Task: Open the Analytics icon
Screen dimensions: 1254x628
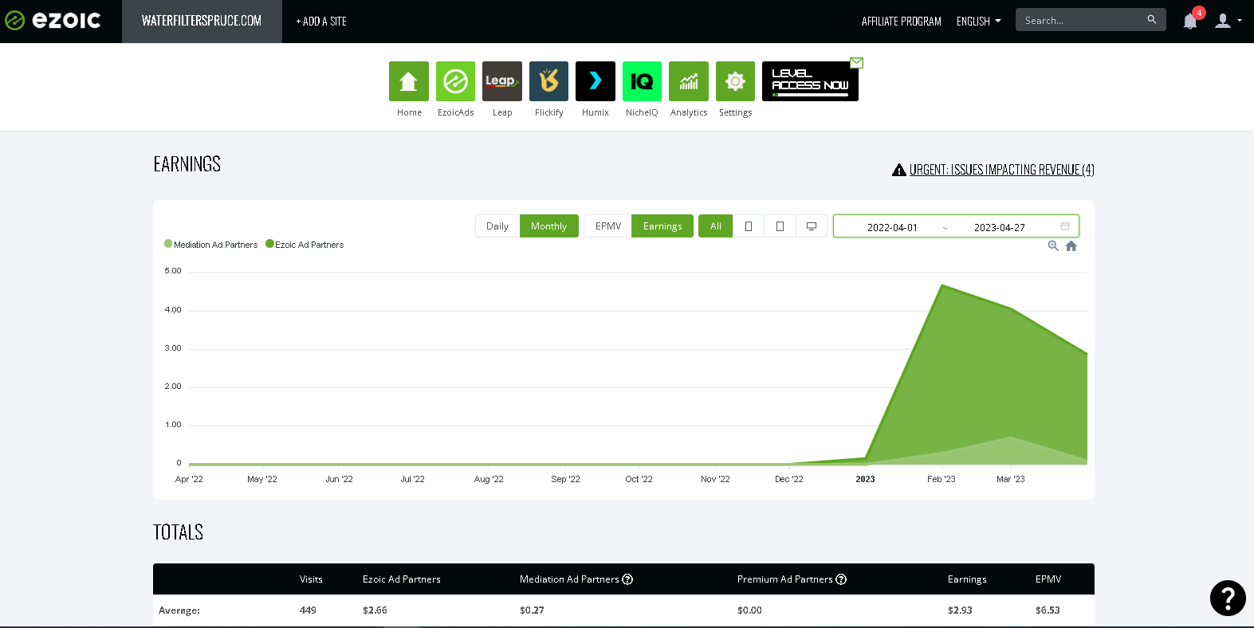Action: click(x=689, y=81)
